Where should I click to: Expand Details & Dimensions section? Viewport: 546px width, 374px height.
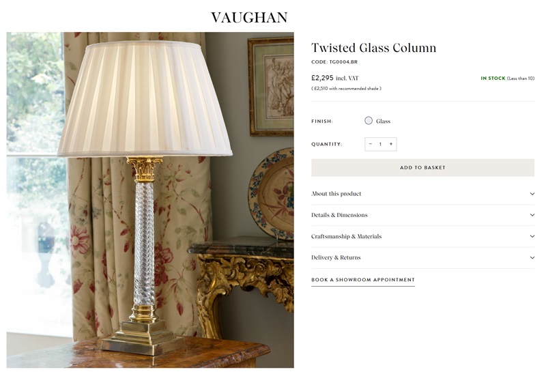[x=422, y=215]
